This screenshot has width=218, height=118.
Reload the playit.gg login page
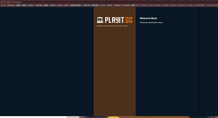click(8, 2)
